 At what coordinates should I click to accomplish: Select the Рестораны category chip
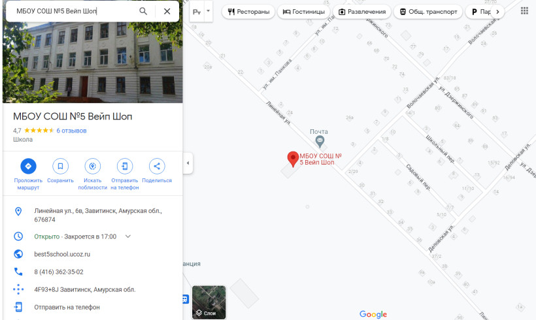click(x=249, y=12)
